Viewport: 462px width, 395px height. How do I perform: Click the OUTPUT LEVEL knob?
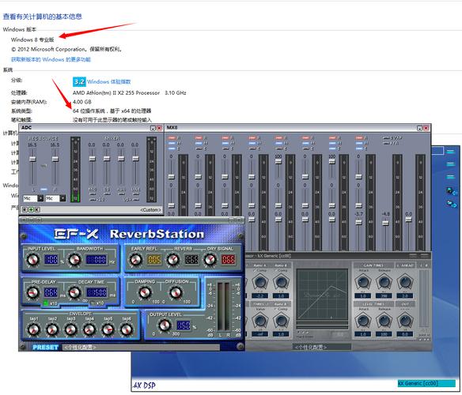[165, 325]
